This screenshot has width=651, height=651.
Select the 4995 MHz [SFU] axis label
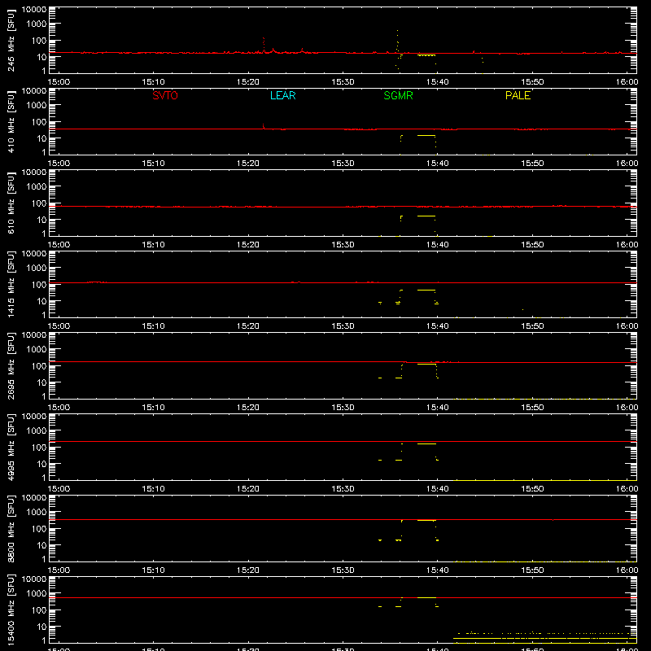[11, 447]
